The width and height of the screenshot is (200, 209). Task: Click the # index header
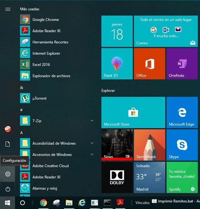point(21,110)
